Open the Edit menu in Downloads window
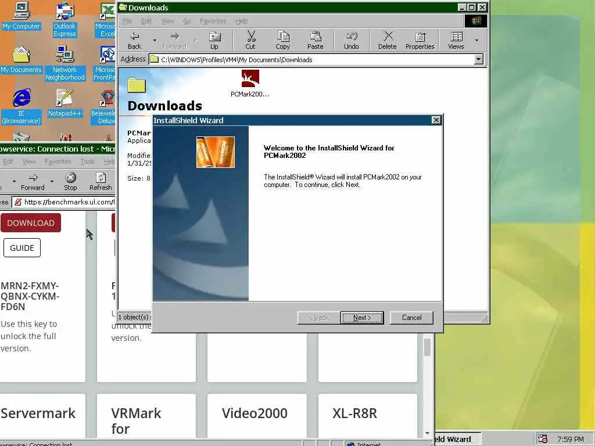Viewport: 595px width, 446px height. coord(146,21)
